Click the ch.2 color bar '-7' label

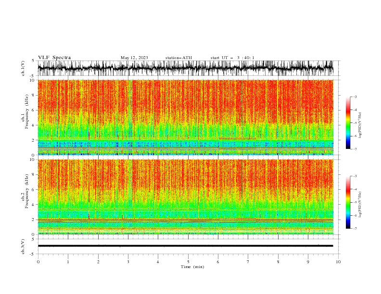[x=355, y=228]
